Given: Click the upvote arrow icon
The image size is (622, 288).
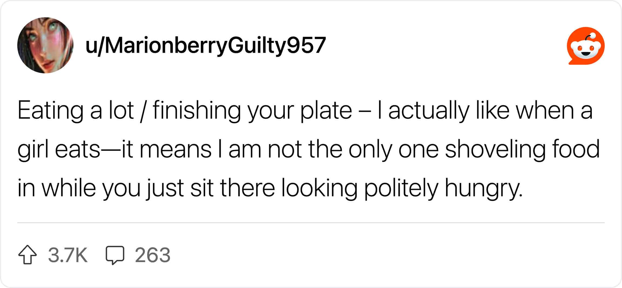Looking at the screenshot, I should 27,255.
